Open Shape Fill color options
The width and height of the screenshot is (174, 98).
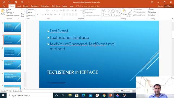click(138, 10)
